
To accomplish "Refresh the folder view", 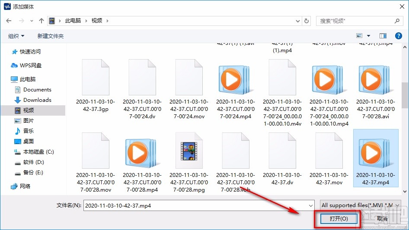I will coord(307,21).
